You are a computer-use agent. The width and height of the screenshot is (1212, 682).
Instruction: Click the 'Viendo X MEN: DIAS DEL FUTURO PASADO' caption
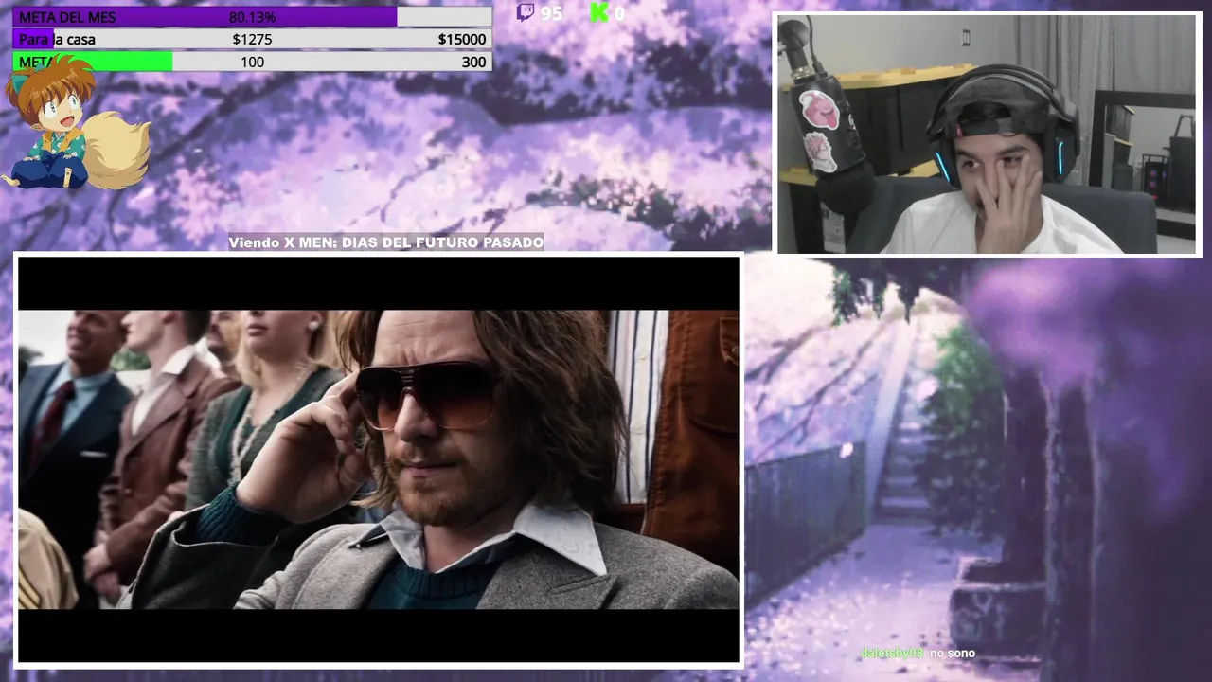click(x=386, y=242)
